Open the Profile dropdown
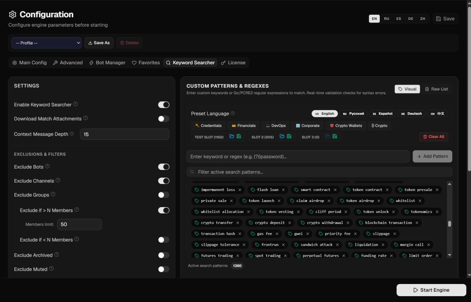 46,43
